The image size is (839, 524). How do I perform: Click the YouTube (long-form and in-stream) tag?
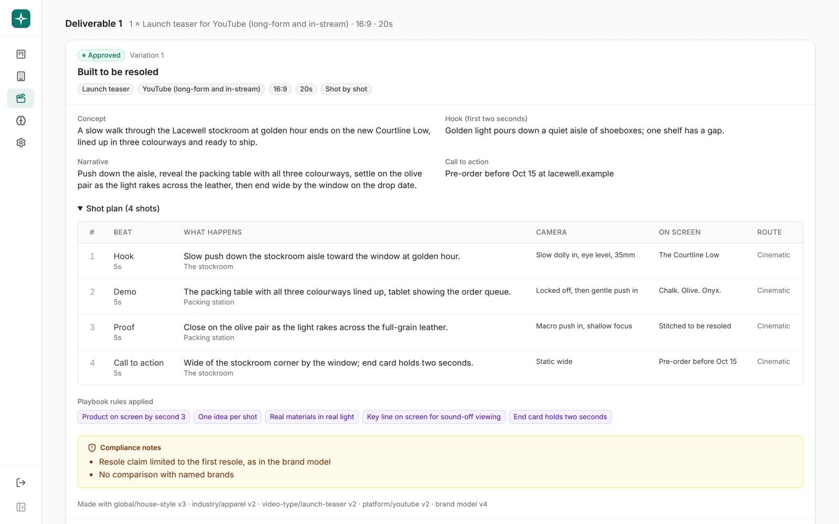(201, 89)
